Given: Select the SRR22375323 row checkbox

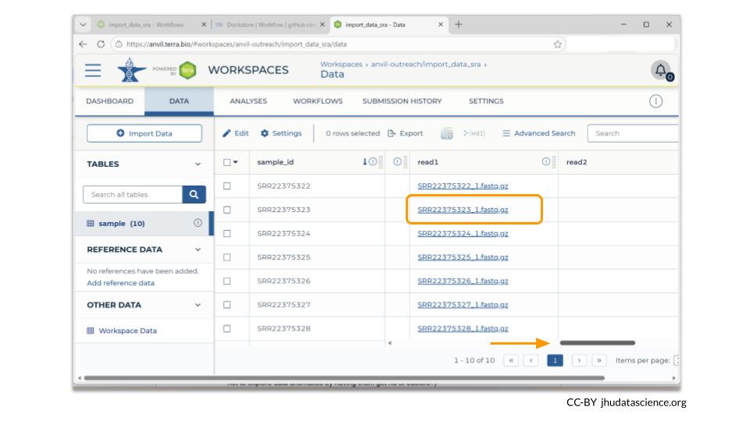Looking at the screenshot, I should pos(227,210).
